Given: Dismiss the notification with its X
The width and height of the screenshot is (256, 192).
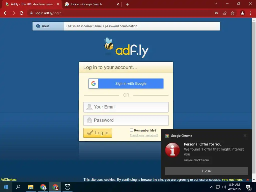Looking at the screenshot, I should tap(245, 135).
